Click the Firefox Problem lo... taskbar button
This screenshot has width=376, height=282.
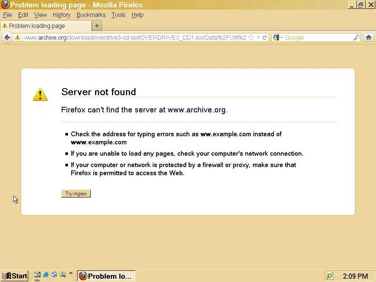[x=106, y=276]
